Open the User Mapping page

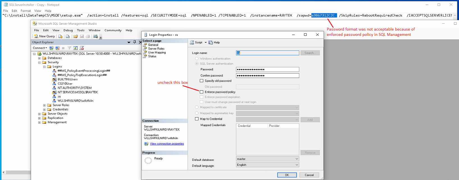(x=157, y=52)
